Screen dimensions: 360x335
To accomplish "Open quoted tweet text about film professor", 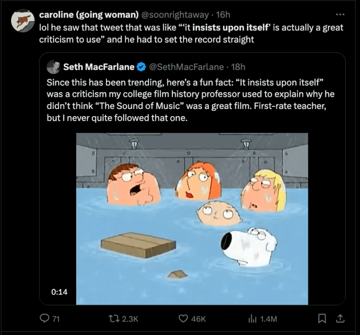I will pyautogui.click(x=190, y=101).
